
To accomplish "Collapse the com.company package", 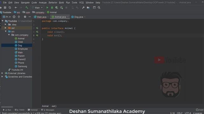I will [x=9, y=35].
